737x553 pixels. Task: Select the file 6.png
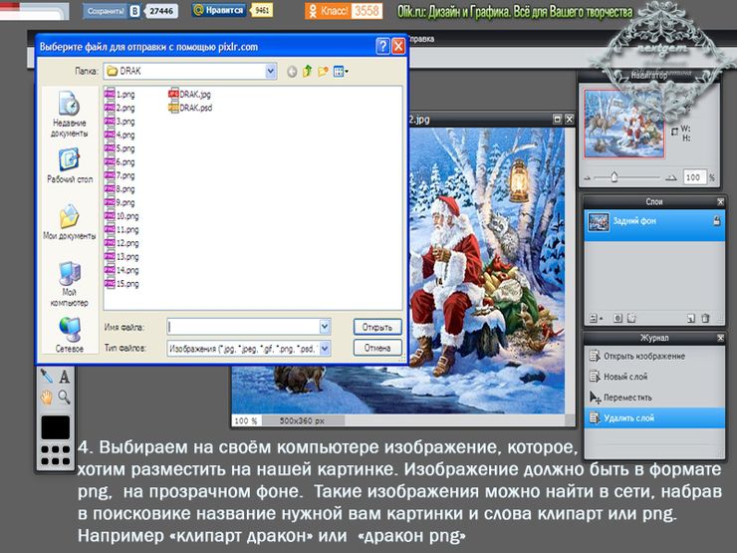(x=120, y=161)
